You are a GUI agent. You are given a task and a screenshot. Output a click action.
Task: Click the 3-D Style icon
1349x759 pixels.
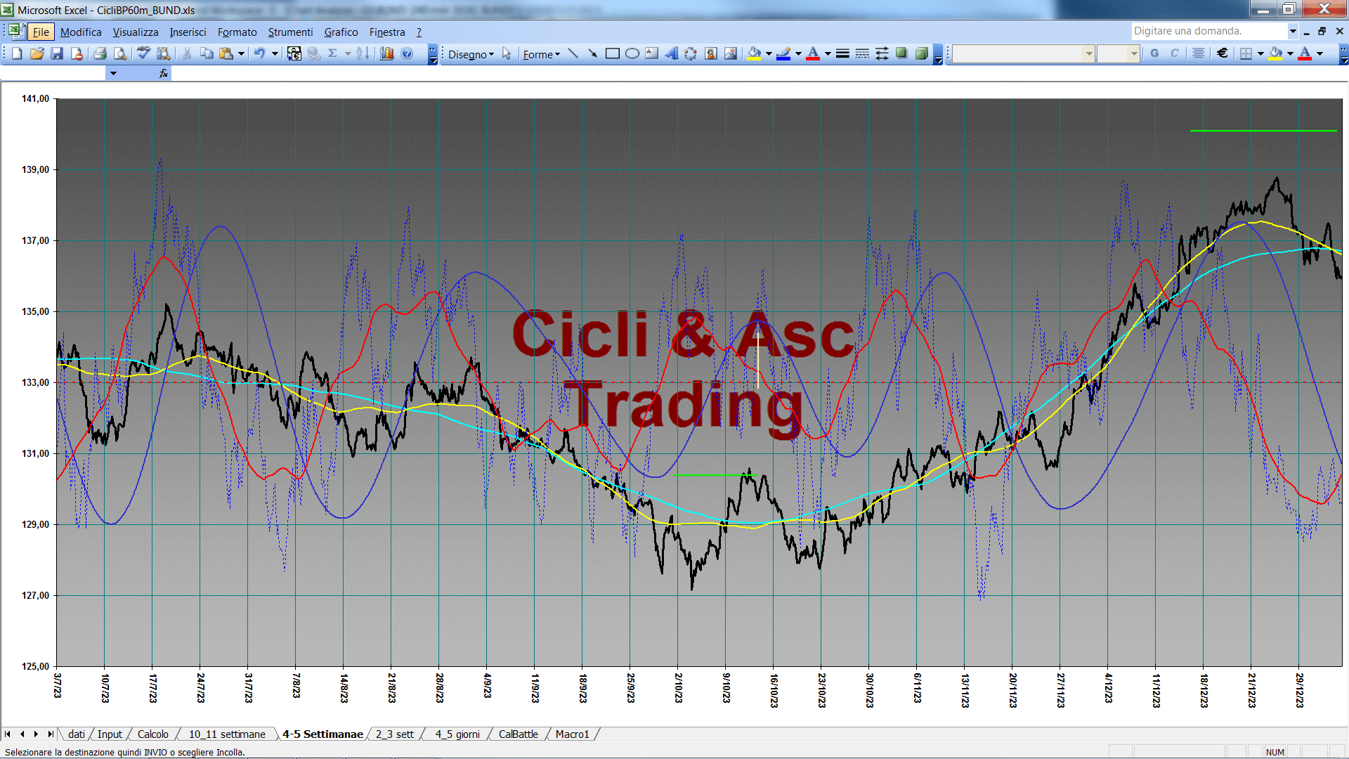pos(921,53)
